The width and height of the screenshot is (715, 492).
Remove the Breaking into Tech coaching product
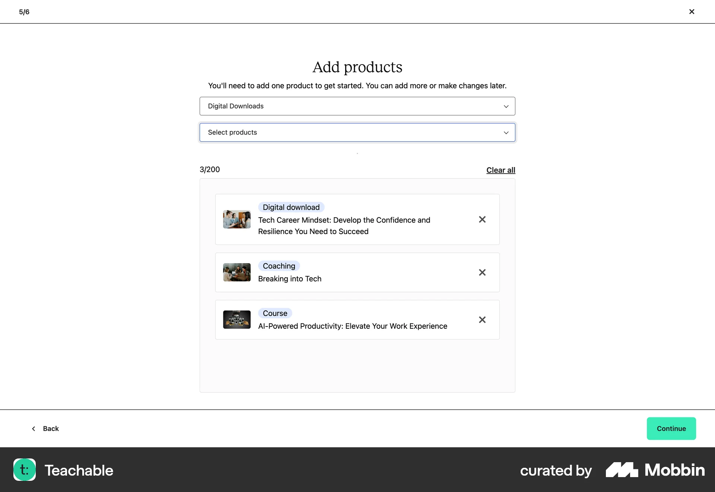[x=482, y=272]
